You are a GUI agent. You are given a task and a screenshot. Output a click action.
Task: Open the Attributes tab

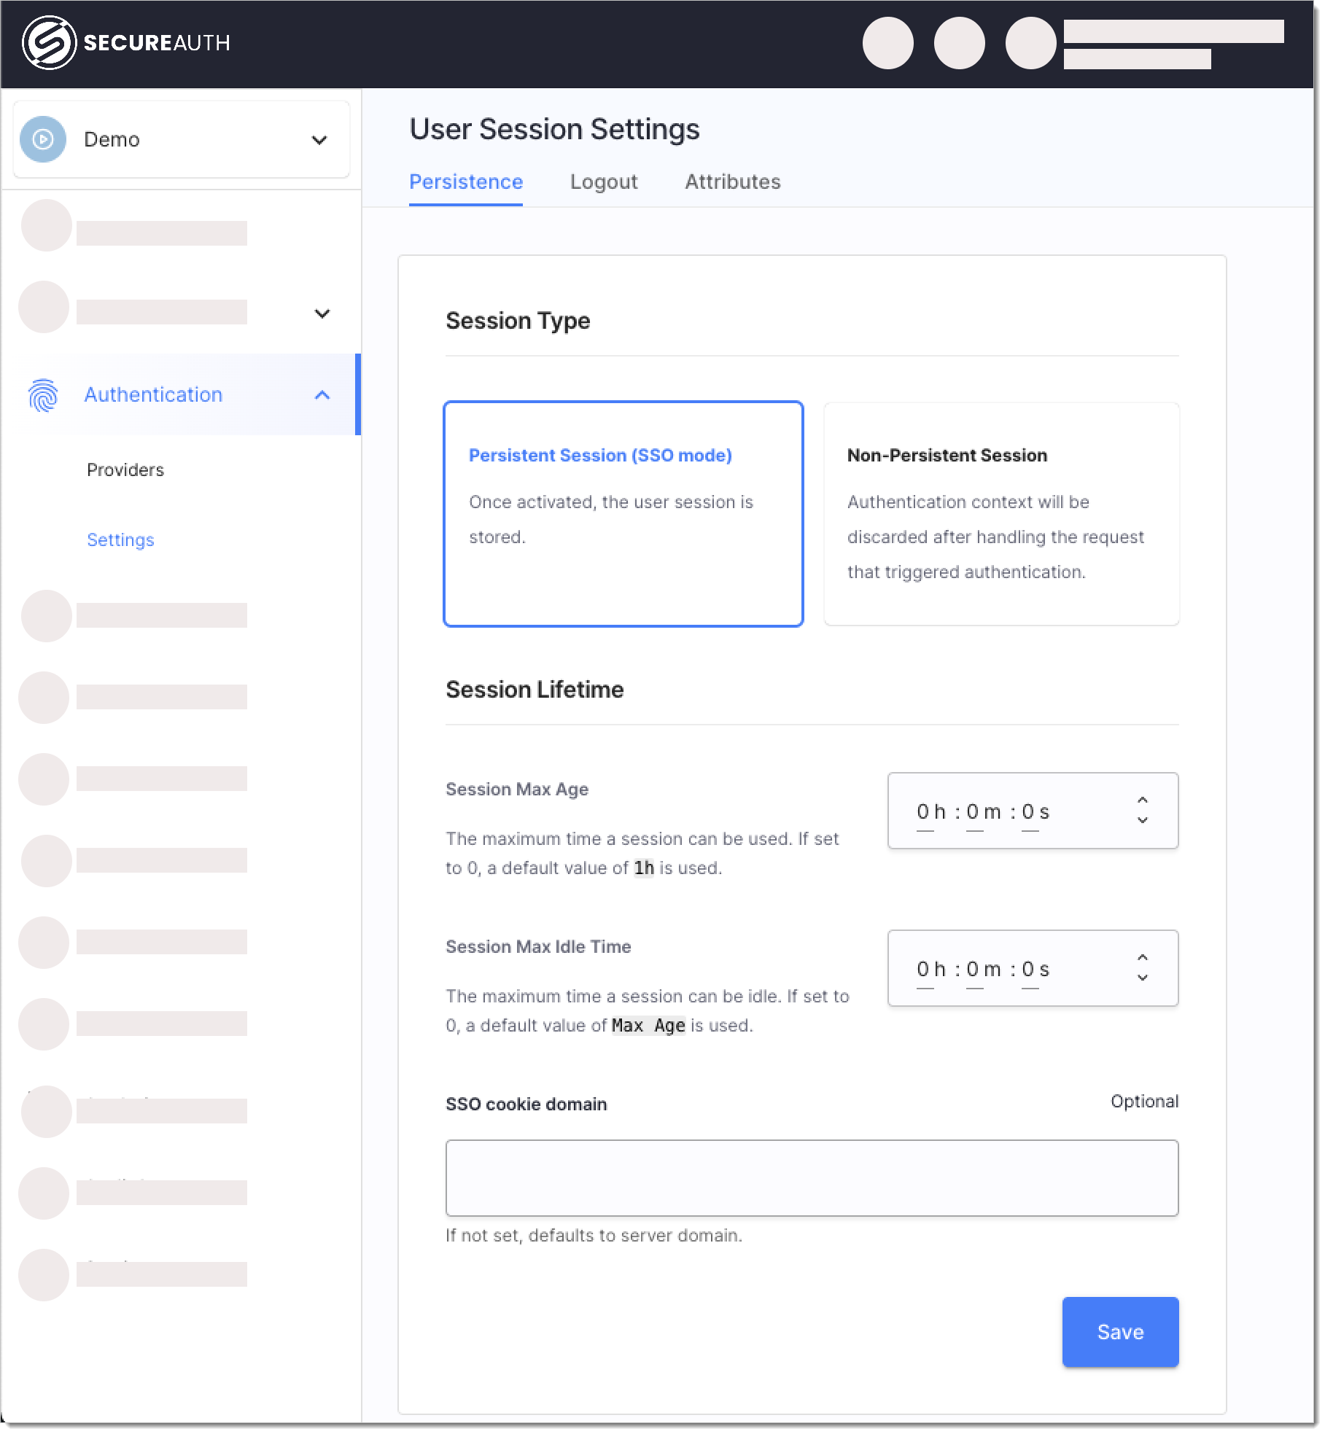[x=733, y=182]
